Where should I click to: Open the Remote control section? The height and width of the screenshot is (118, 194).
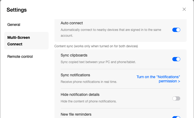[x=20, y=56]
